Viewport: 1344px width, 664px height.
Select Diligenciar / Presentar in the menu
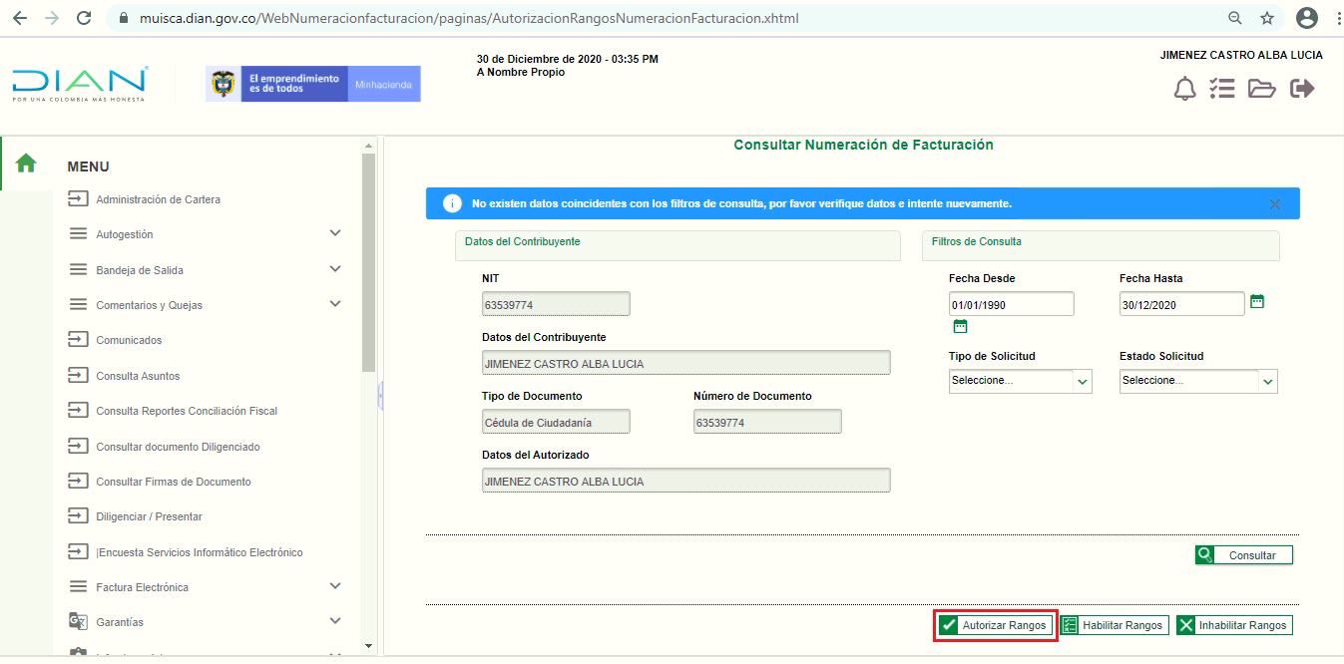tap(149, 516)
